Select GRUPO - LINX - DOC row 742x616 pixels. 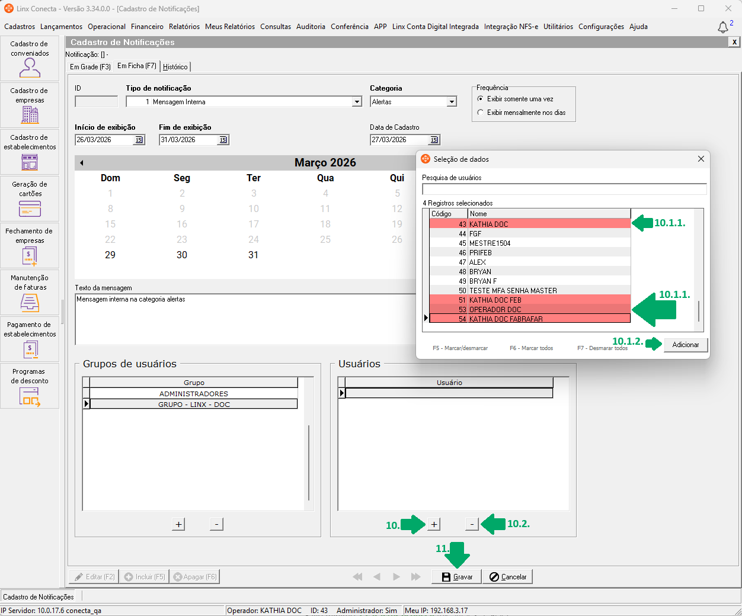[194, 405]
